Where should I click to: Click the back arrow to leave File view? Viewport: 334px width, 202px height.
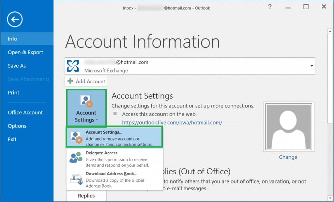pyautogui.click(x=14, y=19)
